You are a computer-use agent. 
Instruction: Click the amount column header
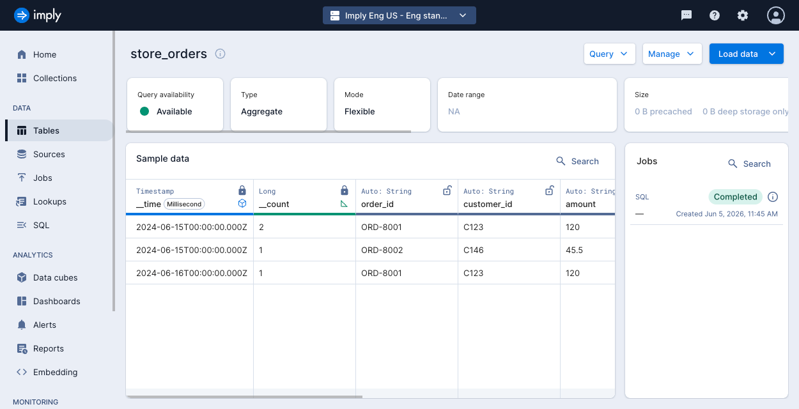(587, 197)
